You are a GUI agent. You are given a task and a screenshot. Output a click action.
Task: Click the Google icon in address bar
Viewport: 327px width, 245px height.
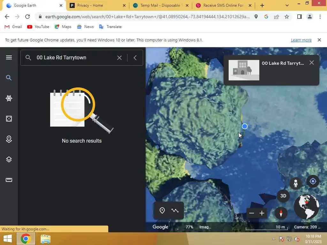tap(266, 17)
